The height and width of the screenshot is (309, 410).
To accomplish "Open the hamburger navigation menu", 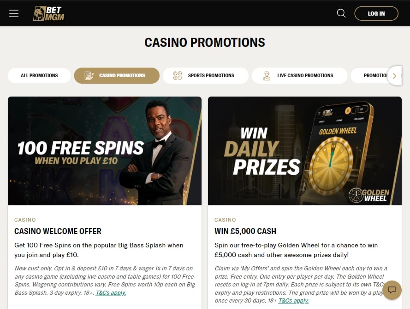I will click(x=14, y=13).
